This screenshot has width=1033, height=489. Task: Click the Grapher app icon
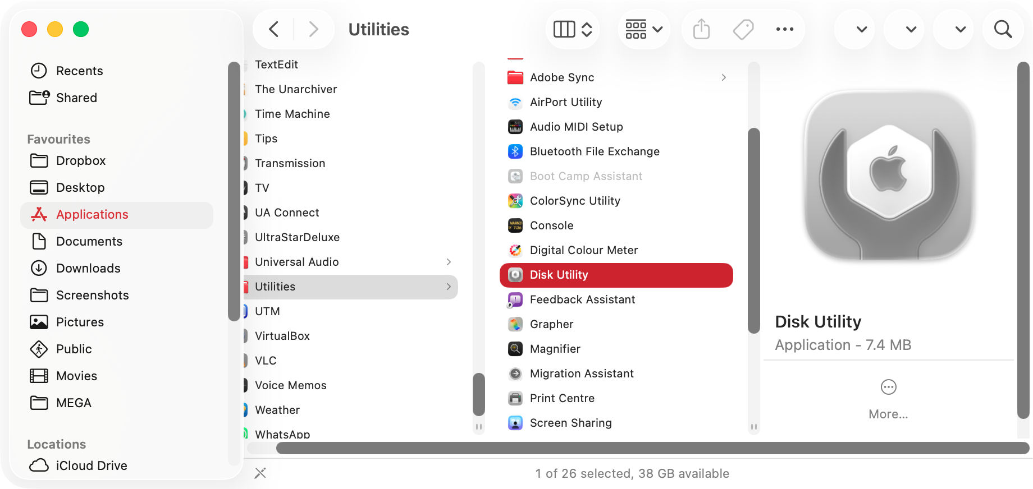pos(515,324)
